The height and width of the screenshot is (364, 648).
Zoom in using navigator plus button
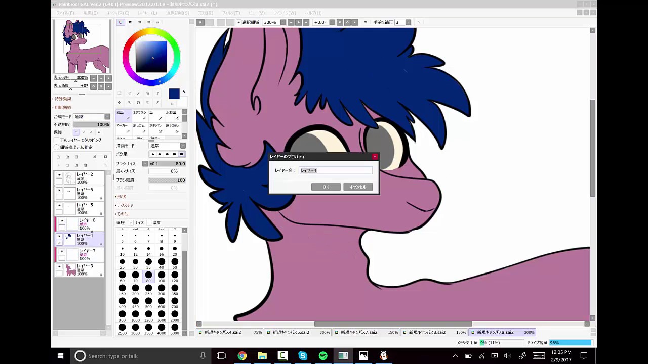click(x=101, y=78)
